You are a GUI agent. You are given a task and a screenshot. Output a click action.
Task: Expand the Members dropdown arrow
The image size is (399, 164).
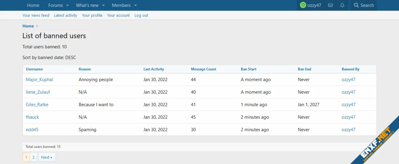click(135, 5)
